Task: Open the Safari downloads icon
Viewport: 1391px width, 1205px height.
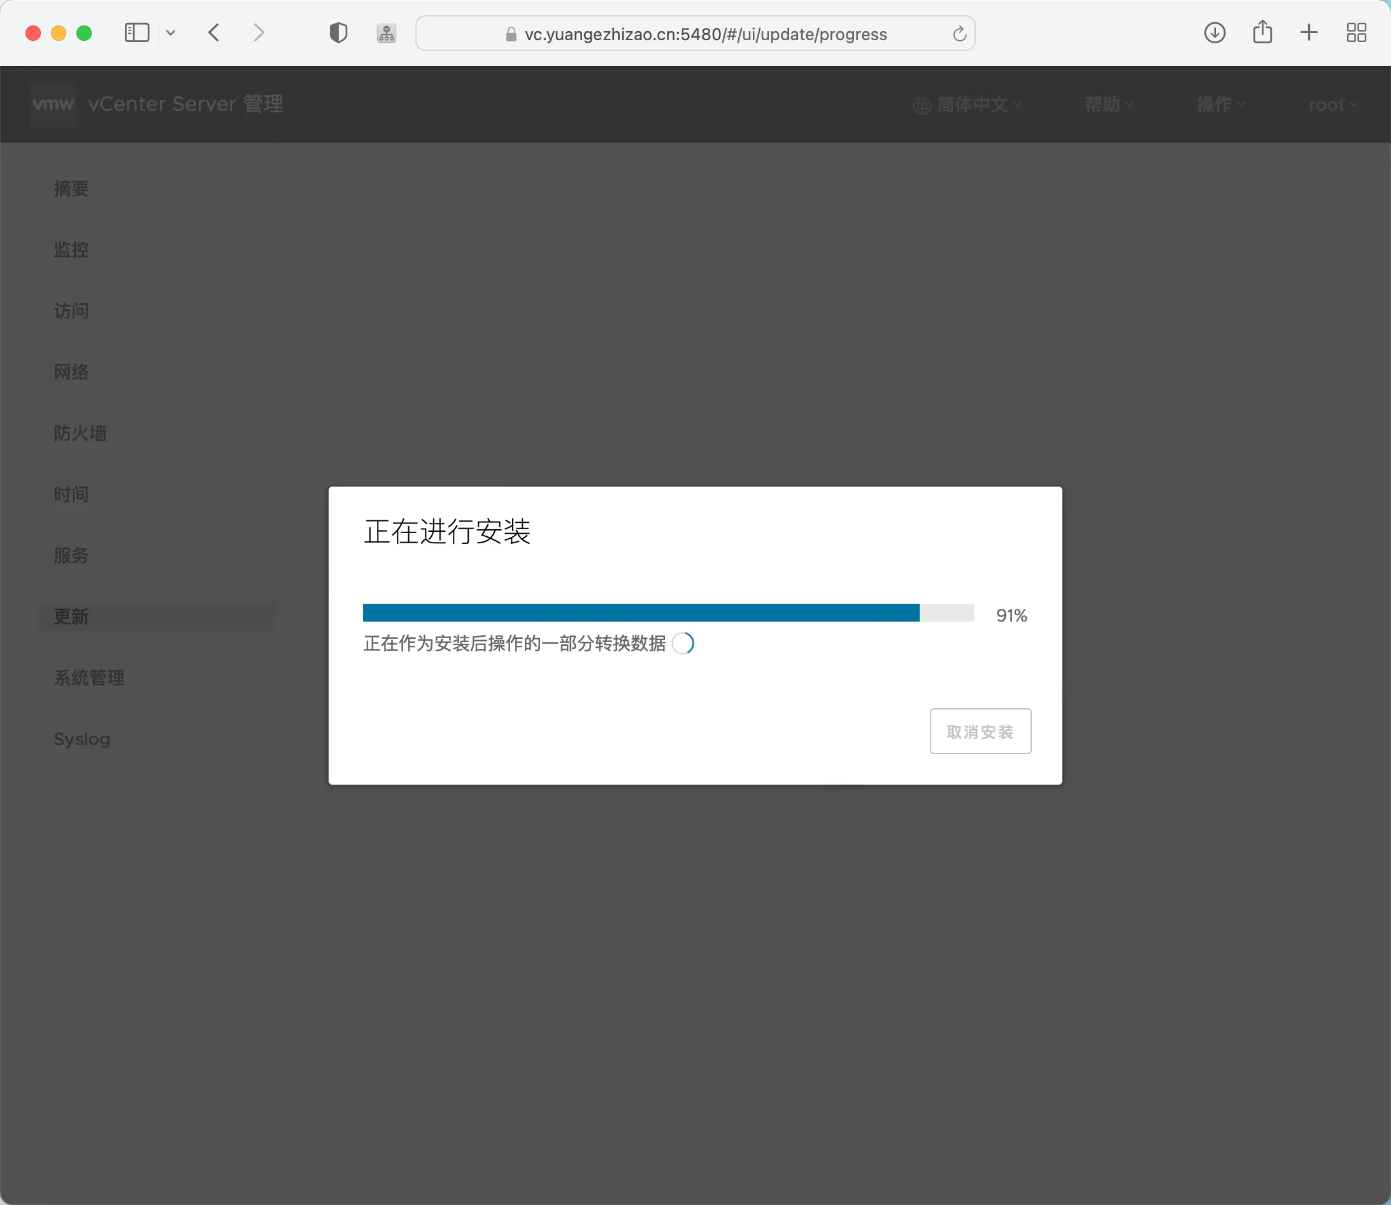Action: pyautogui.click(x=1214, y=33)
